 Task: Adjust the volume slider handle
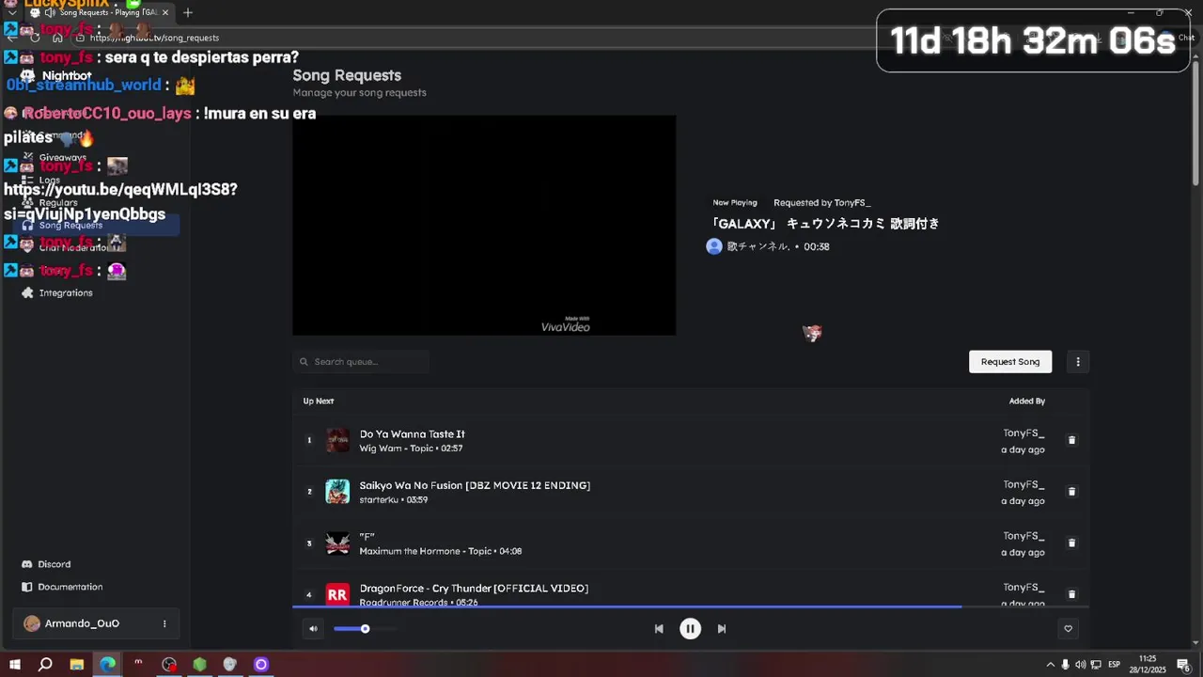(365, 629)
